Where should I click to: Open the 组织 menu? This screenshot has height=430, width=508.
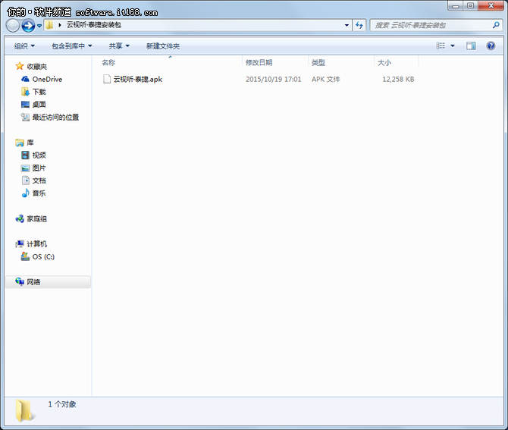coord(24,46)
